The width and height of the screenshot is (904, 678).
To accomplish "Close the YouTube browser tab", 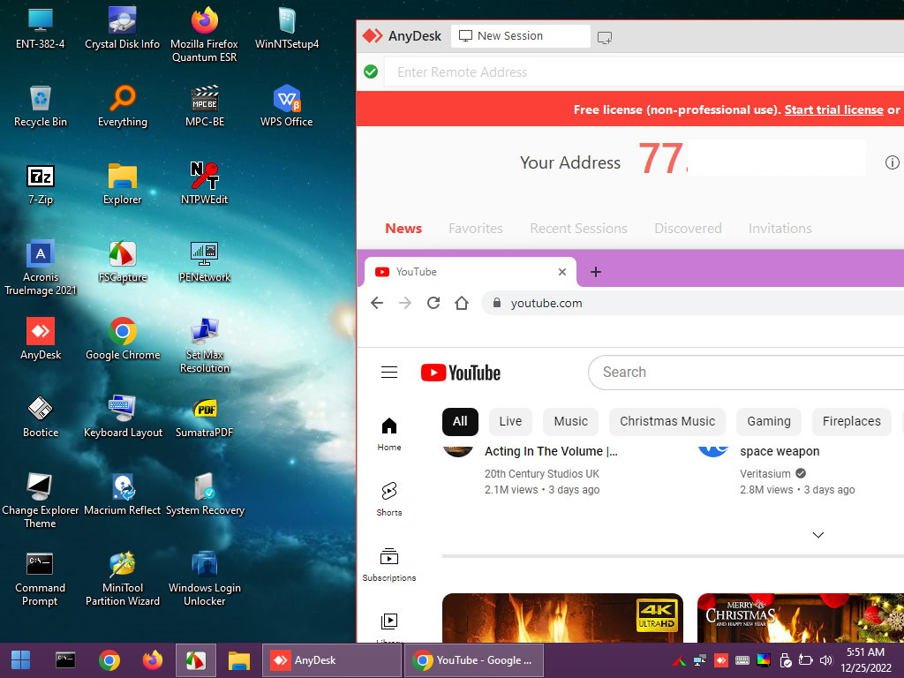I will pyautogui.click(x=562, y=272).
